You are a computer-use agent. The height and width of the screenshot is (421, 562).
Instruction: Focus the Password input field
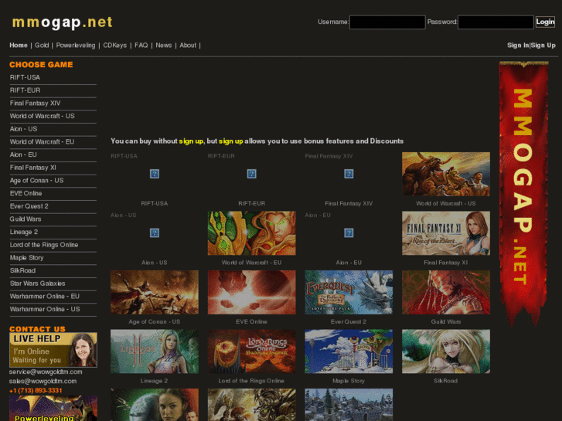coord(496,22)
